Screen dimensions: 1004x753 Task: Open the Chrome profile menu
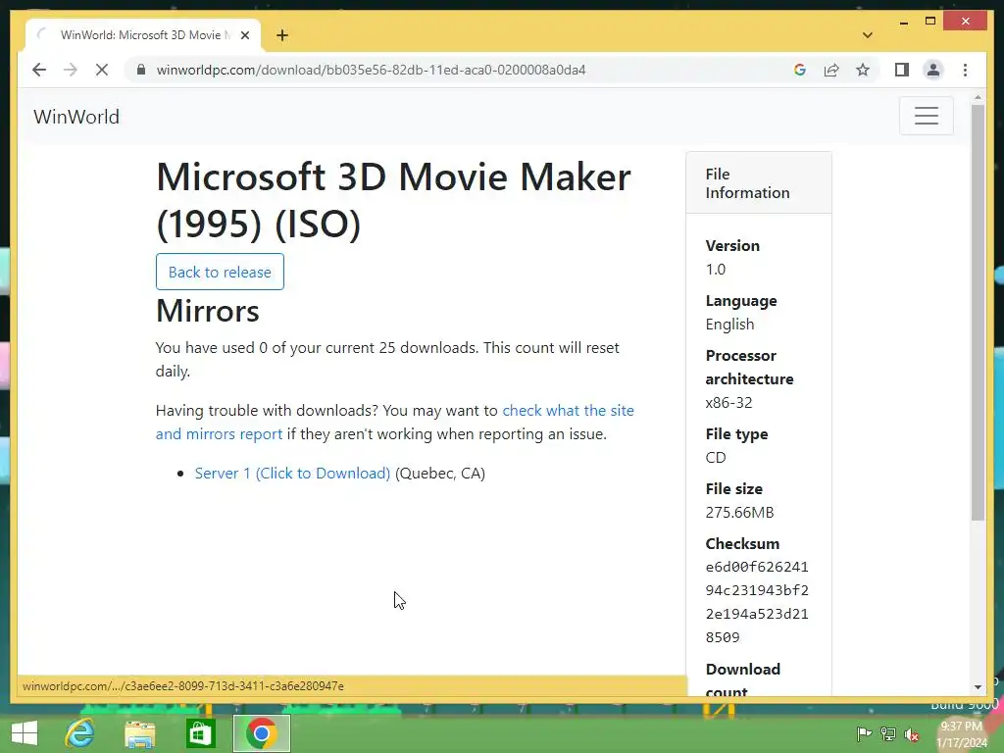tap(933, 70)
